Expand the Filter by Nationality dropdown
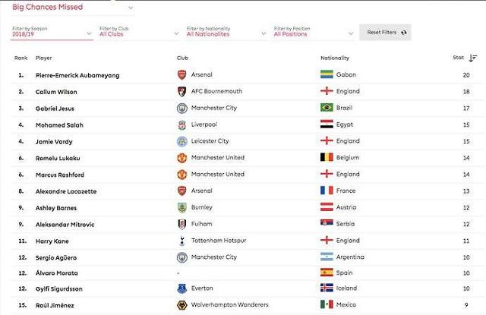Image resolution: width=486 pixels, height=315 pixels. click(226, 32)
